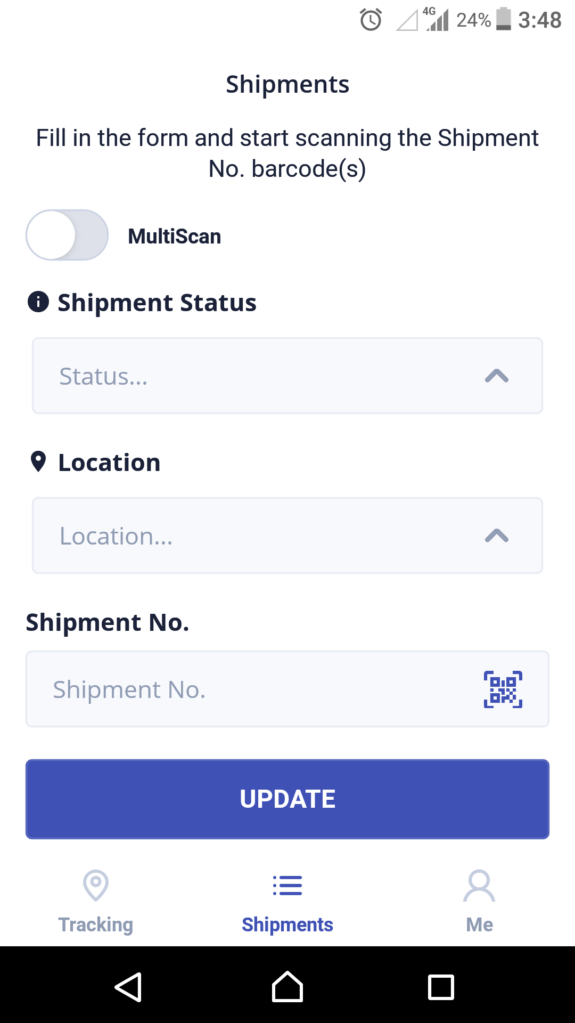Open recent apps with the square button
The height and width of the screenshot is (1023, 575).
pos(441,987)
